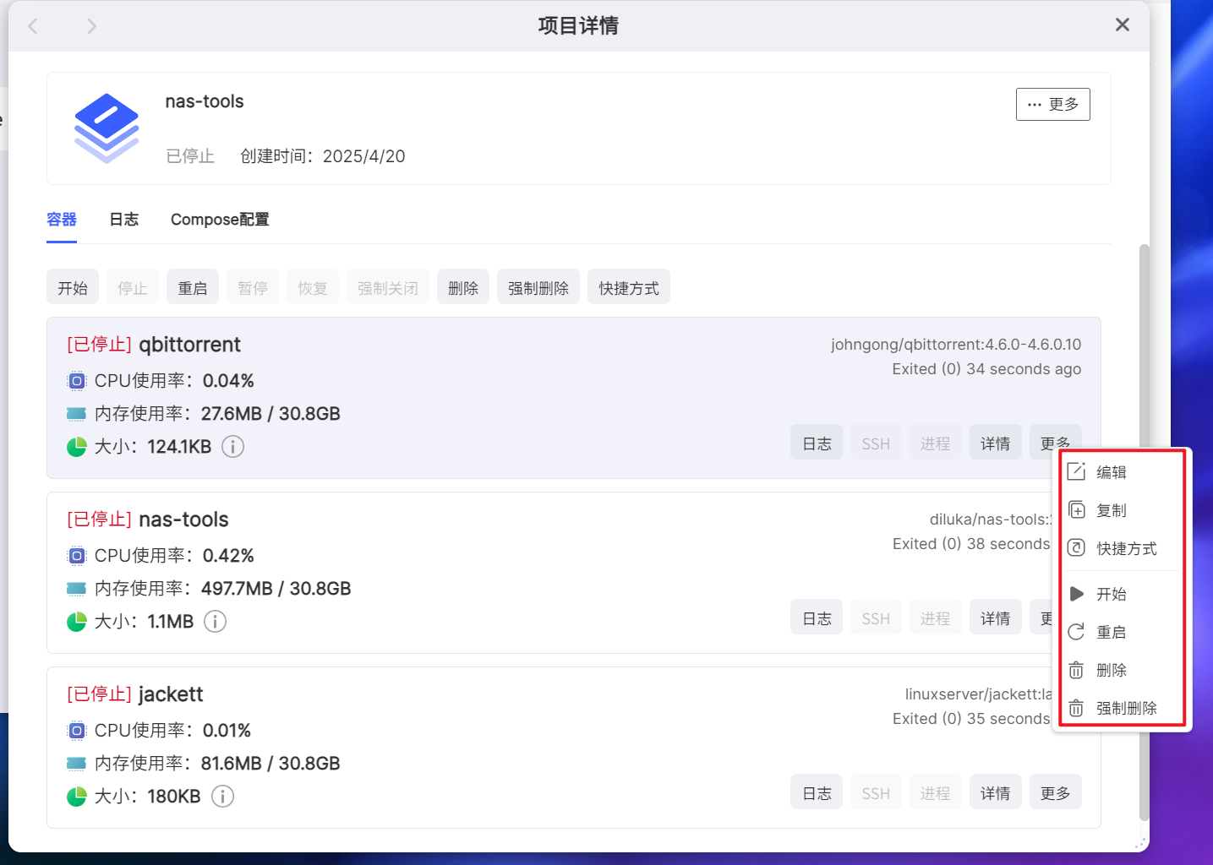Click the jackett size info icon
This screenshot has height=865, width=1213.
[222, 797]
